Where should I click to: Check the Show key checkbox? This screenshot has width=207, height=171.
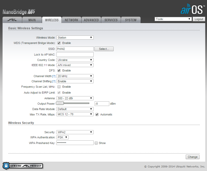point(96,143)
